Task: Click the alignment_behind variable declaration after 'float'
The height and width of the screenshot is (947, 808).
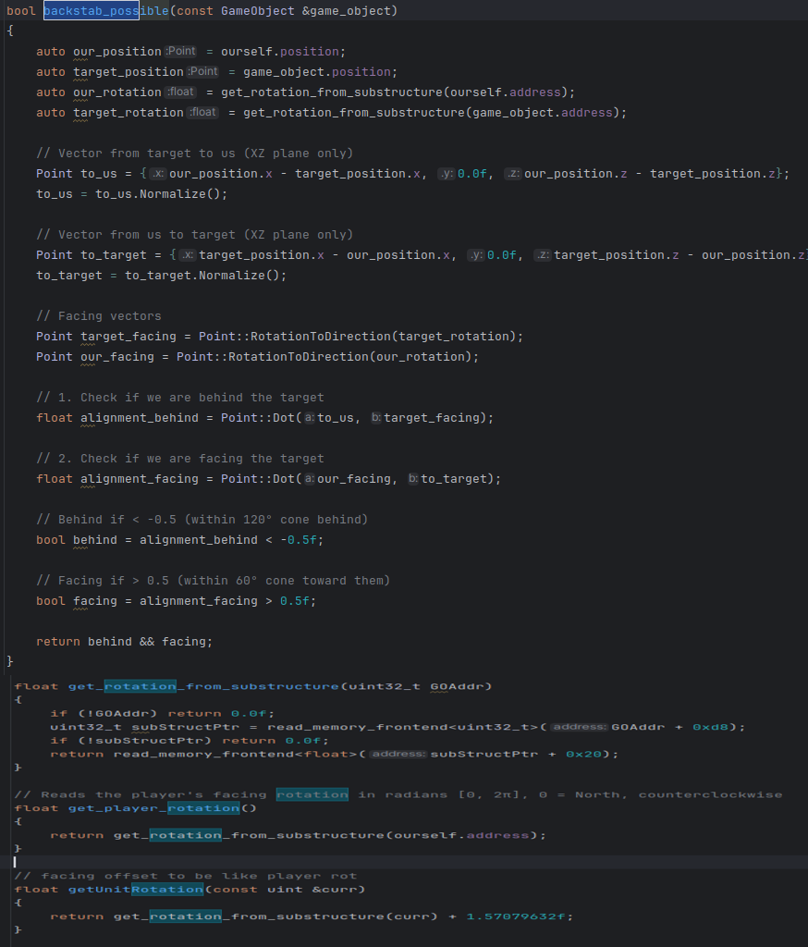Action: pos(140,418)
